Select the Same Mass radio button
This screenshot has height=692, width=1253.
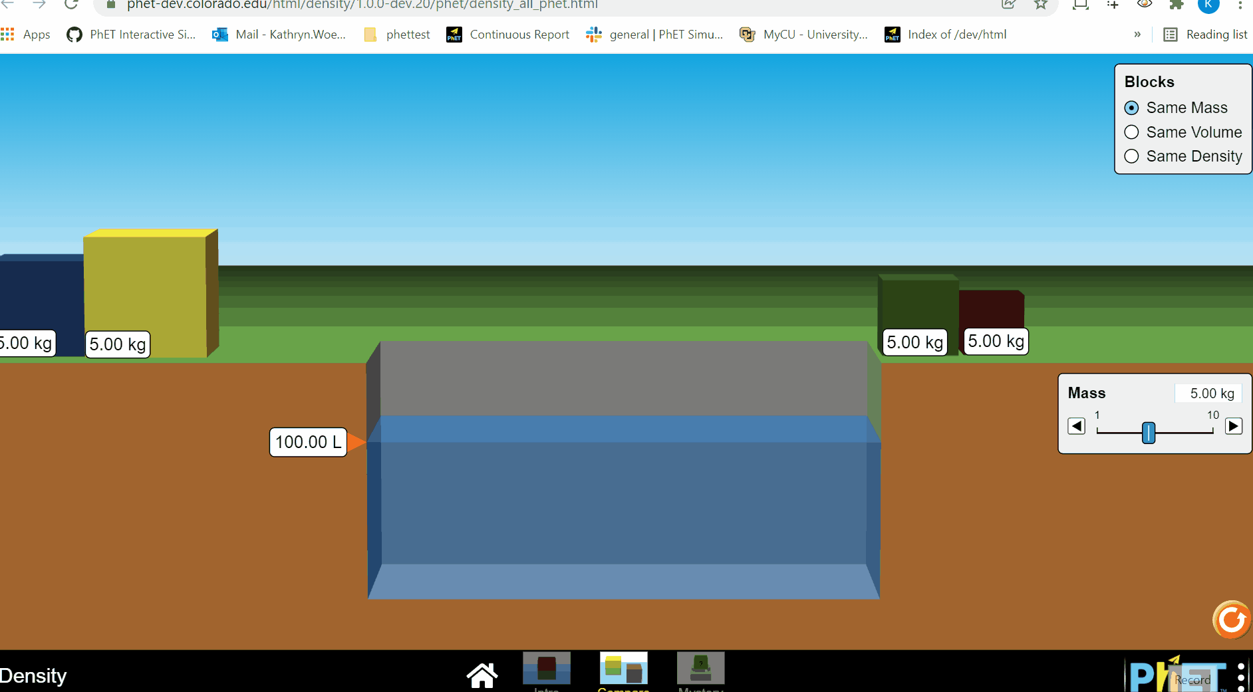(1133, 107)
